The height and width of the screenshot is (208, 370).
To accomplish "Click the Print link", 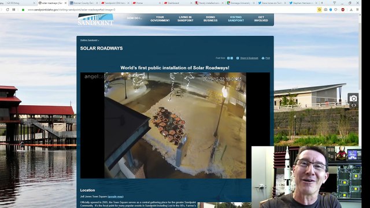I will tap(268, 58).
